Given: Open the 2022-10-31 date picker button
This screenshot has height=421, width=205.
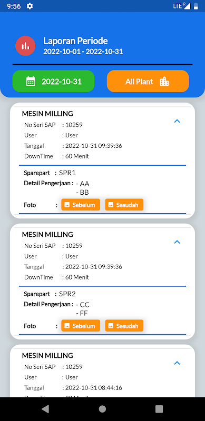Looking at the screenshot, I should [x=54, y=81].
